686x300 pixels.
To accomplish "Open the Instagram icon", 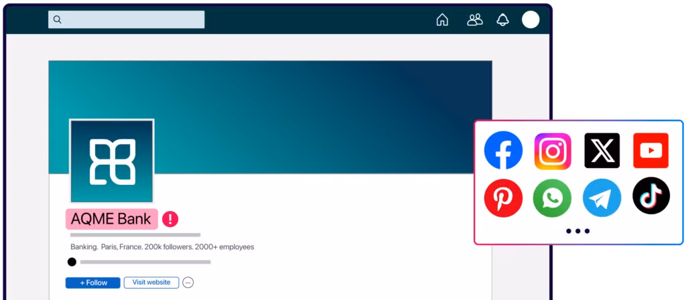I will tap(553, 151).
